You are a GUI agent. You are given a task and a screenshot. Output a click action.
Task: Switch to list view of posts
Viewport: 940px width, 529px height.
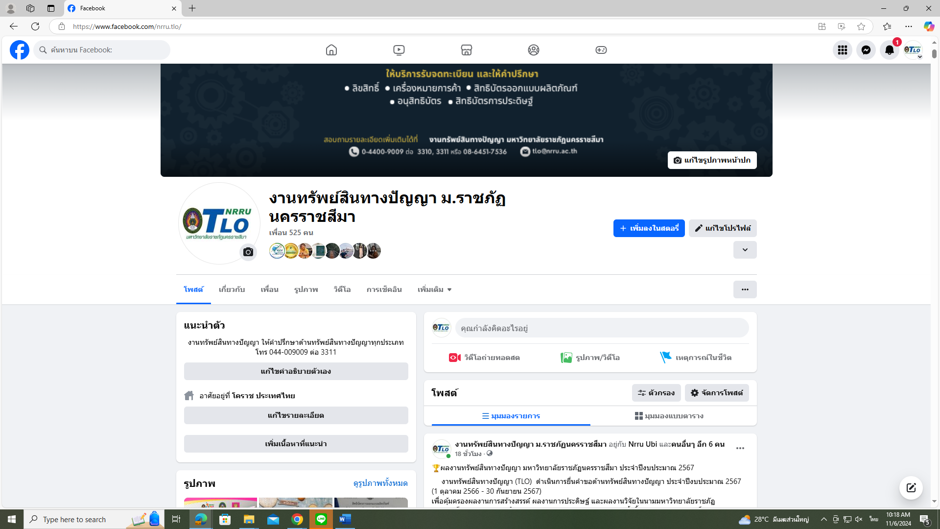click(x=511, y=416)
